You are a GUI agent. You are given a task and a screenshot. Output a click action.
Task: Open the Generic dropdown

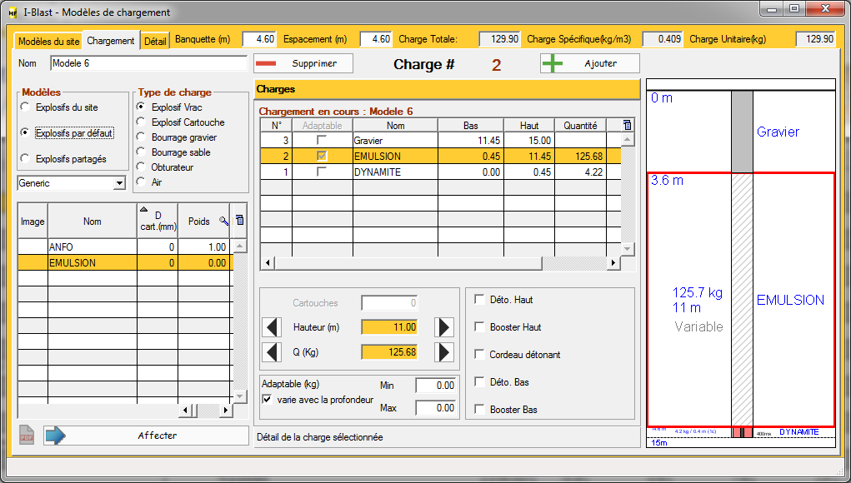pyautogui.click(x=119, y=183)
